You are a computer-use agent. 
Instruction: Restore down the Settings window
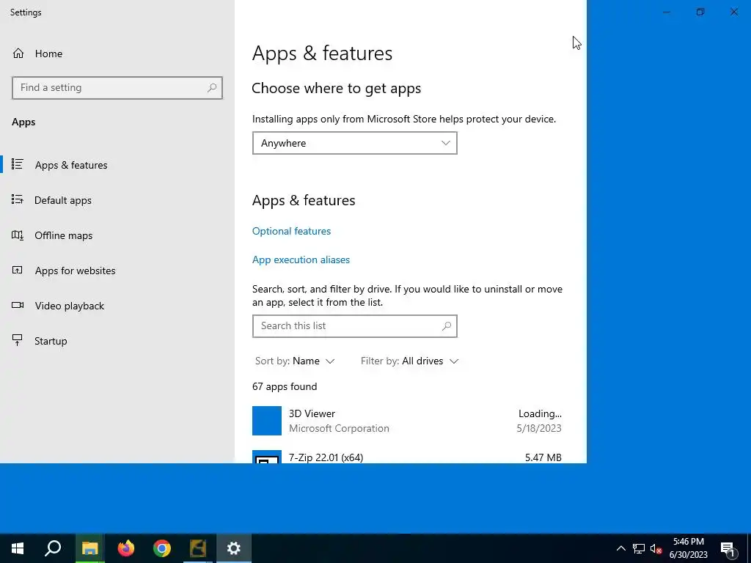coord(700,12)
